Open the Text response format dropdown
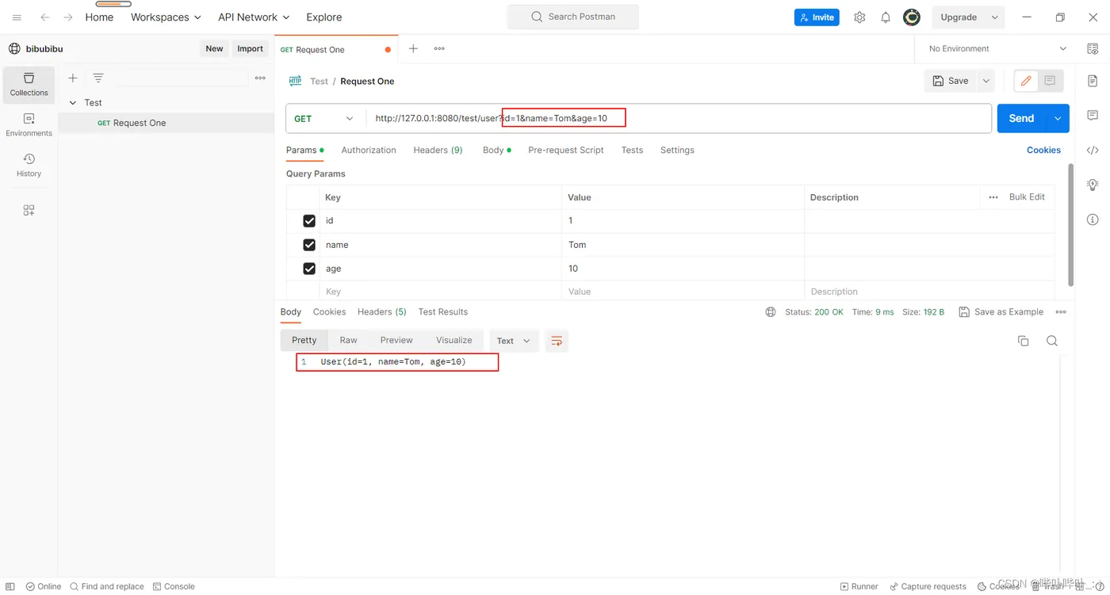 tap(514, 341)
